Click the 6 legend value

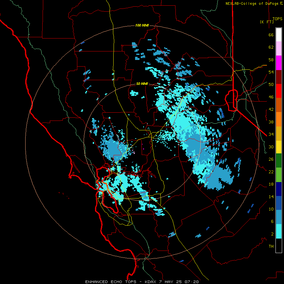point(272,222)
